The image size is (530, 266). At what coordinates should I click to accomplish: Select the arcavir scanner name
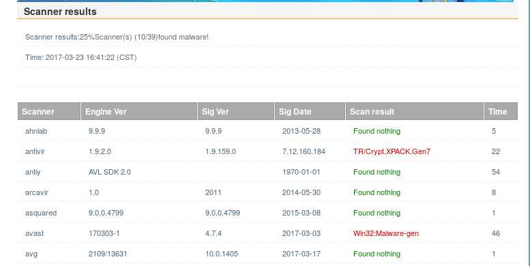point(37,192)
